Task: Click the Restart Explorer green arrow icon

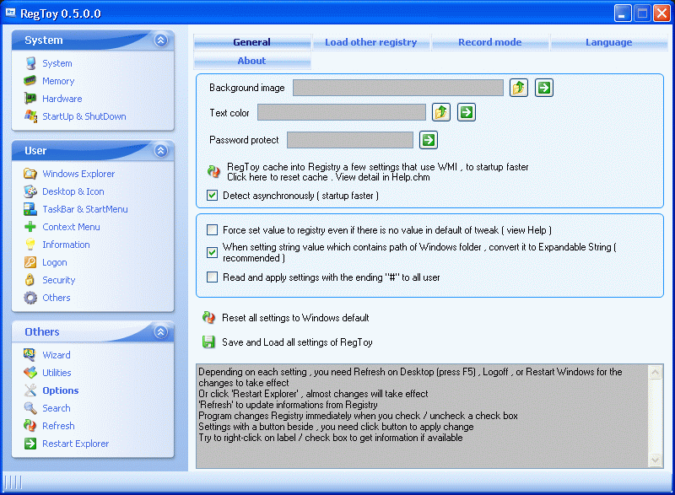Action: (x=30, y=444)
